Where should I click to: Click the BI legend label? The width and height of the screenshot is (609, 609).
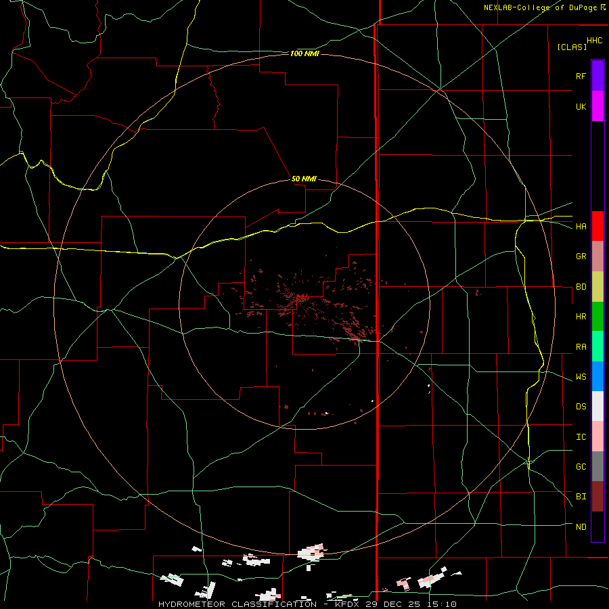581,497
